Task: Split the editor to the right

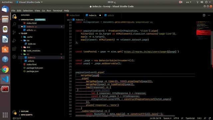Action: point(204,15)
